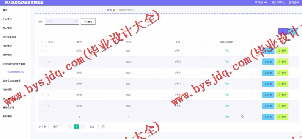The image size is (302, 139).
Task: Tick the checkbox for row 姓名2
Action: pyautogui.click(x=42, y=62)
